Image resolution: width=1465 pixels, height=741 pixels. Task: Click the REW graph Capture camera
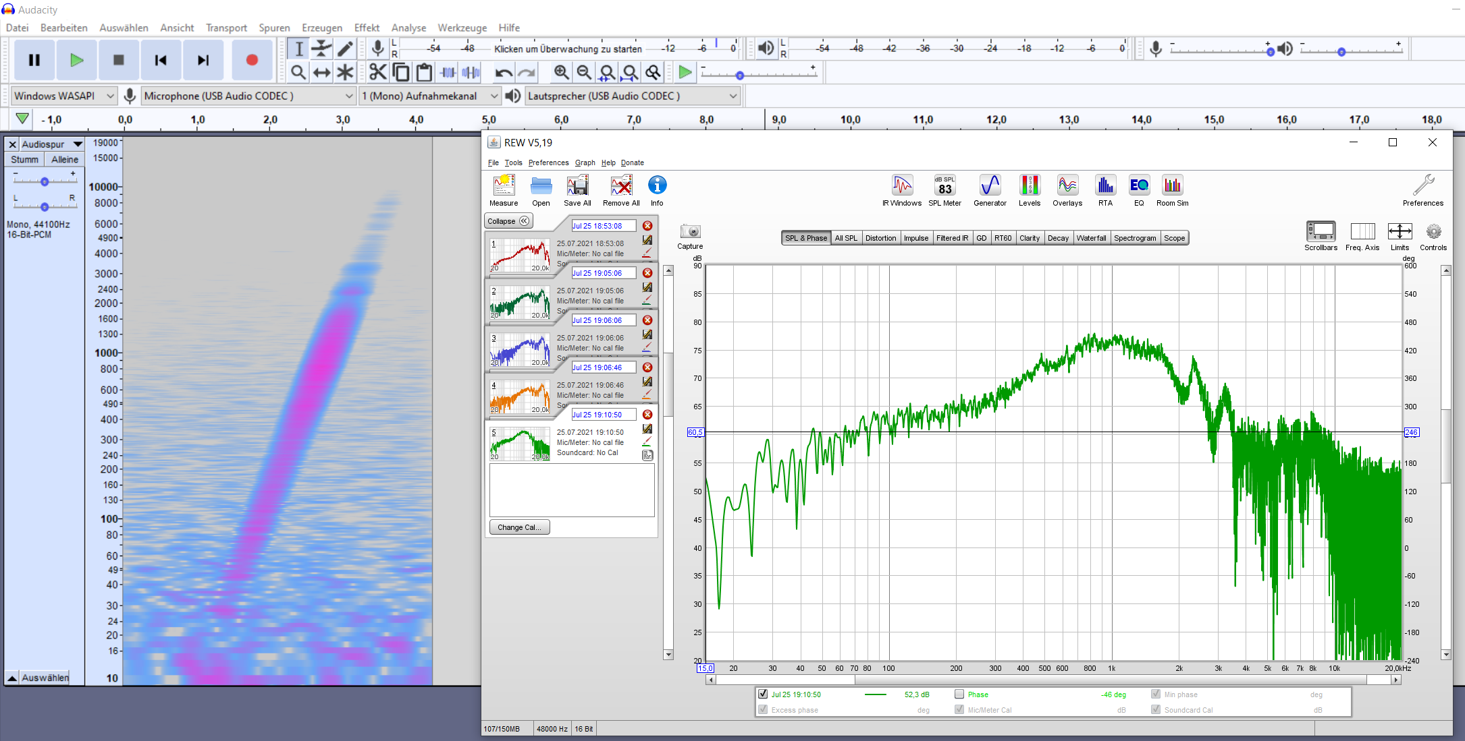coord(690,236)
